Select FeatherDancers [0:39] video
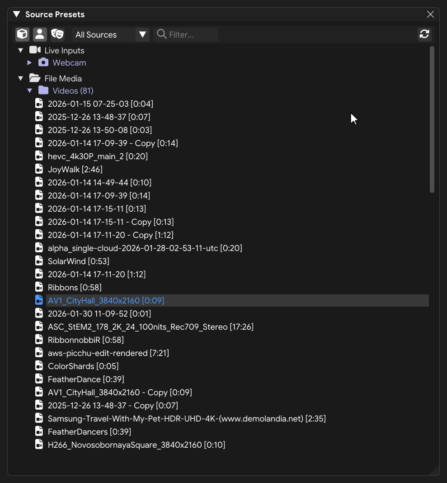 89,432
